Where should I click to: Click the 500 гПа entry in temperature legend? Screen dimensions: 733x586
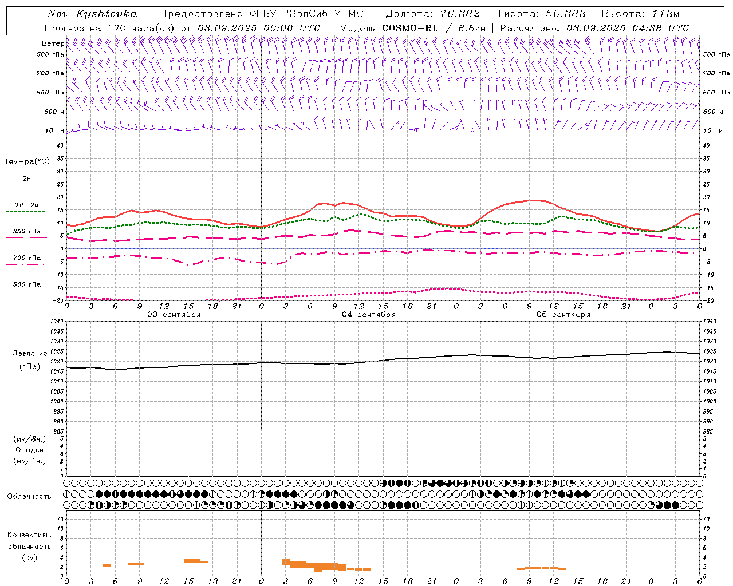coord(26,284)
